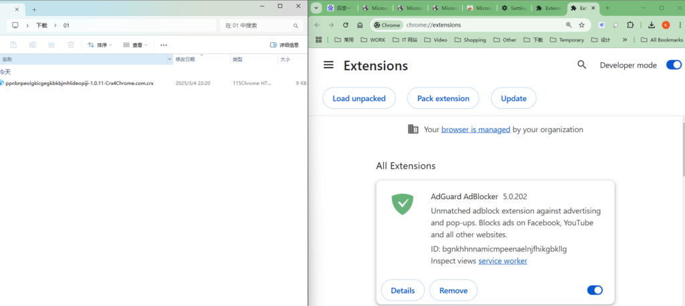Click the Home icon in Chrome toolbar
This screenshot has height=306, width=685.
[x=360, y=25]
